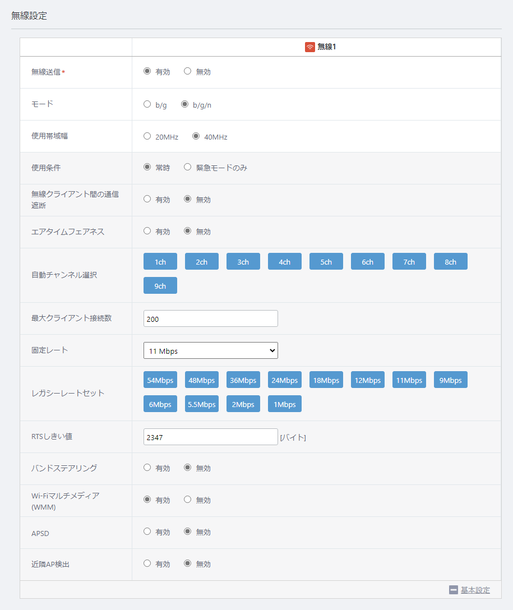Click the [バイト] unit text
This screenshot has width=513, height=610.
tap(293, 438)
